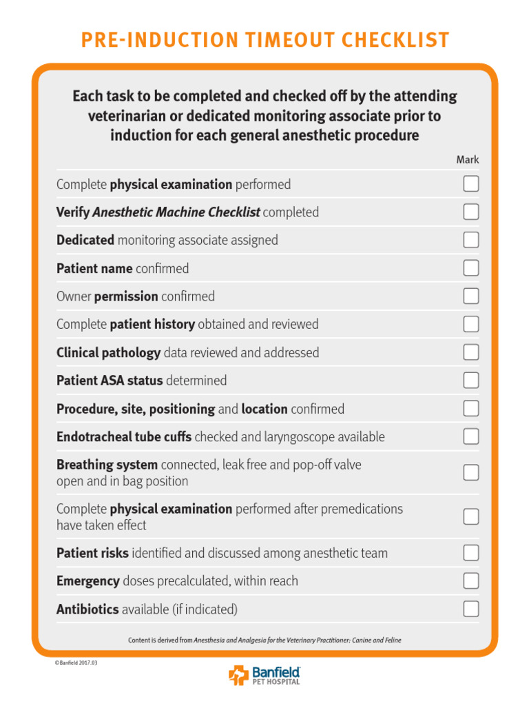The height and width of the screenshot is (706, 529).
Task: Mark Patient name confirmed checkbox
Action: coord(471,268)
